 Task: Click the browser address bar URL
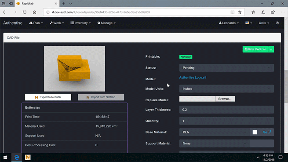pyautogui.click(x=101, y=12)
